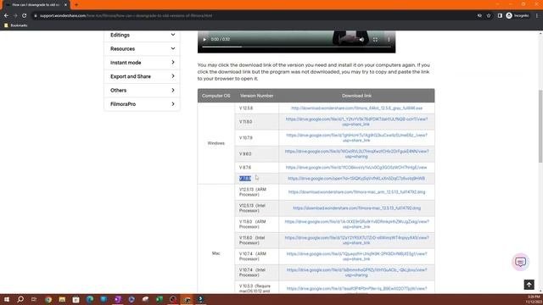Open Chrome from the taskbar
The width and height of the screenshot is (543, 305).
pos(48,299)
